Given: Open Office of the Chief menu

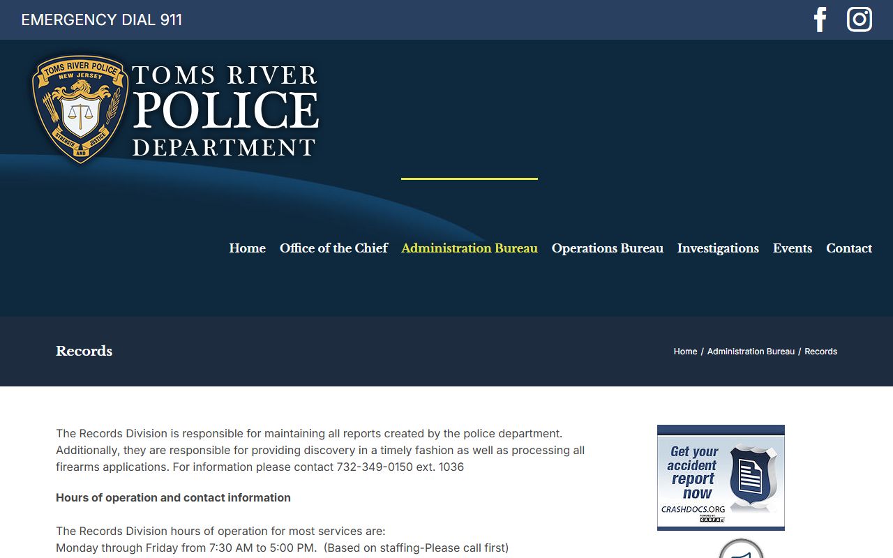Looking at the screenshot, I should click(x=333, y=248).
